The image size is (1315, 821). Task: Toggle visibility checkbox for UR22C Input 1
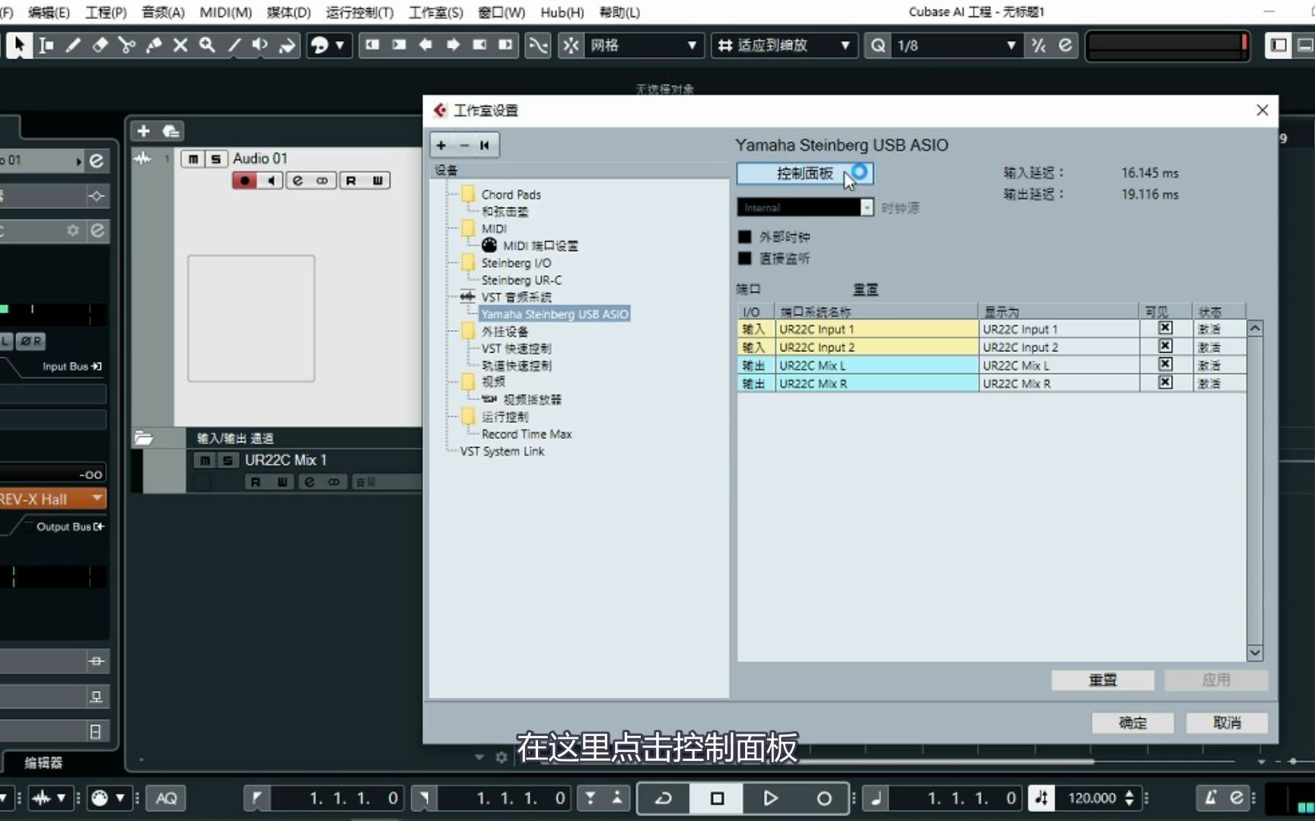pyautogui.click(x=1165, y=328)
